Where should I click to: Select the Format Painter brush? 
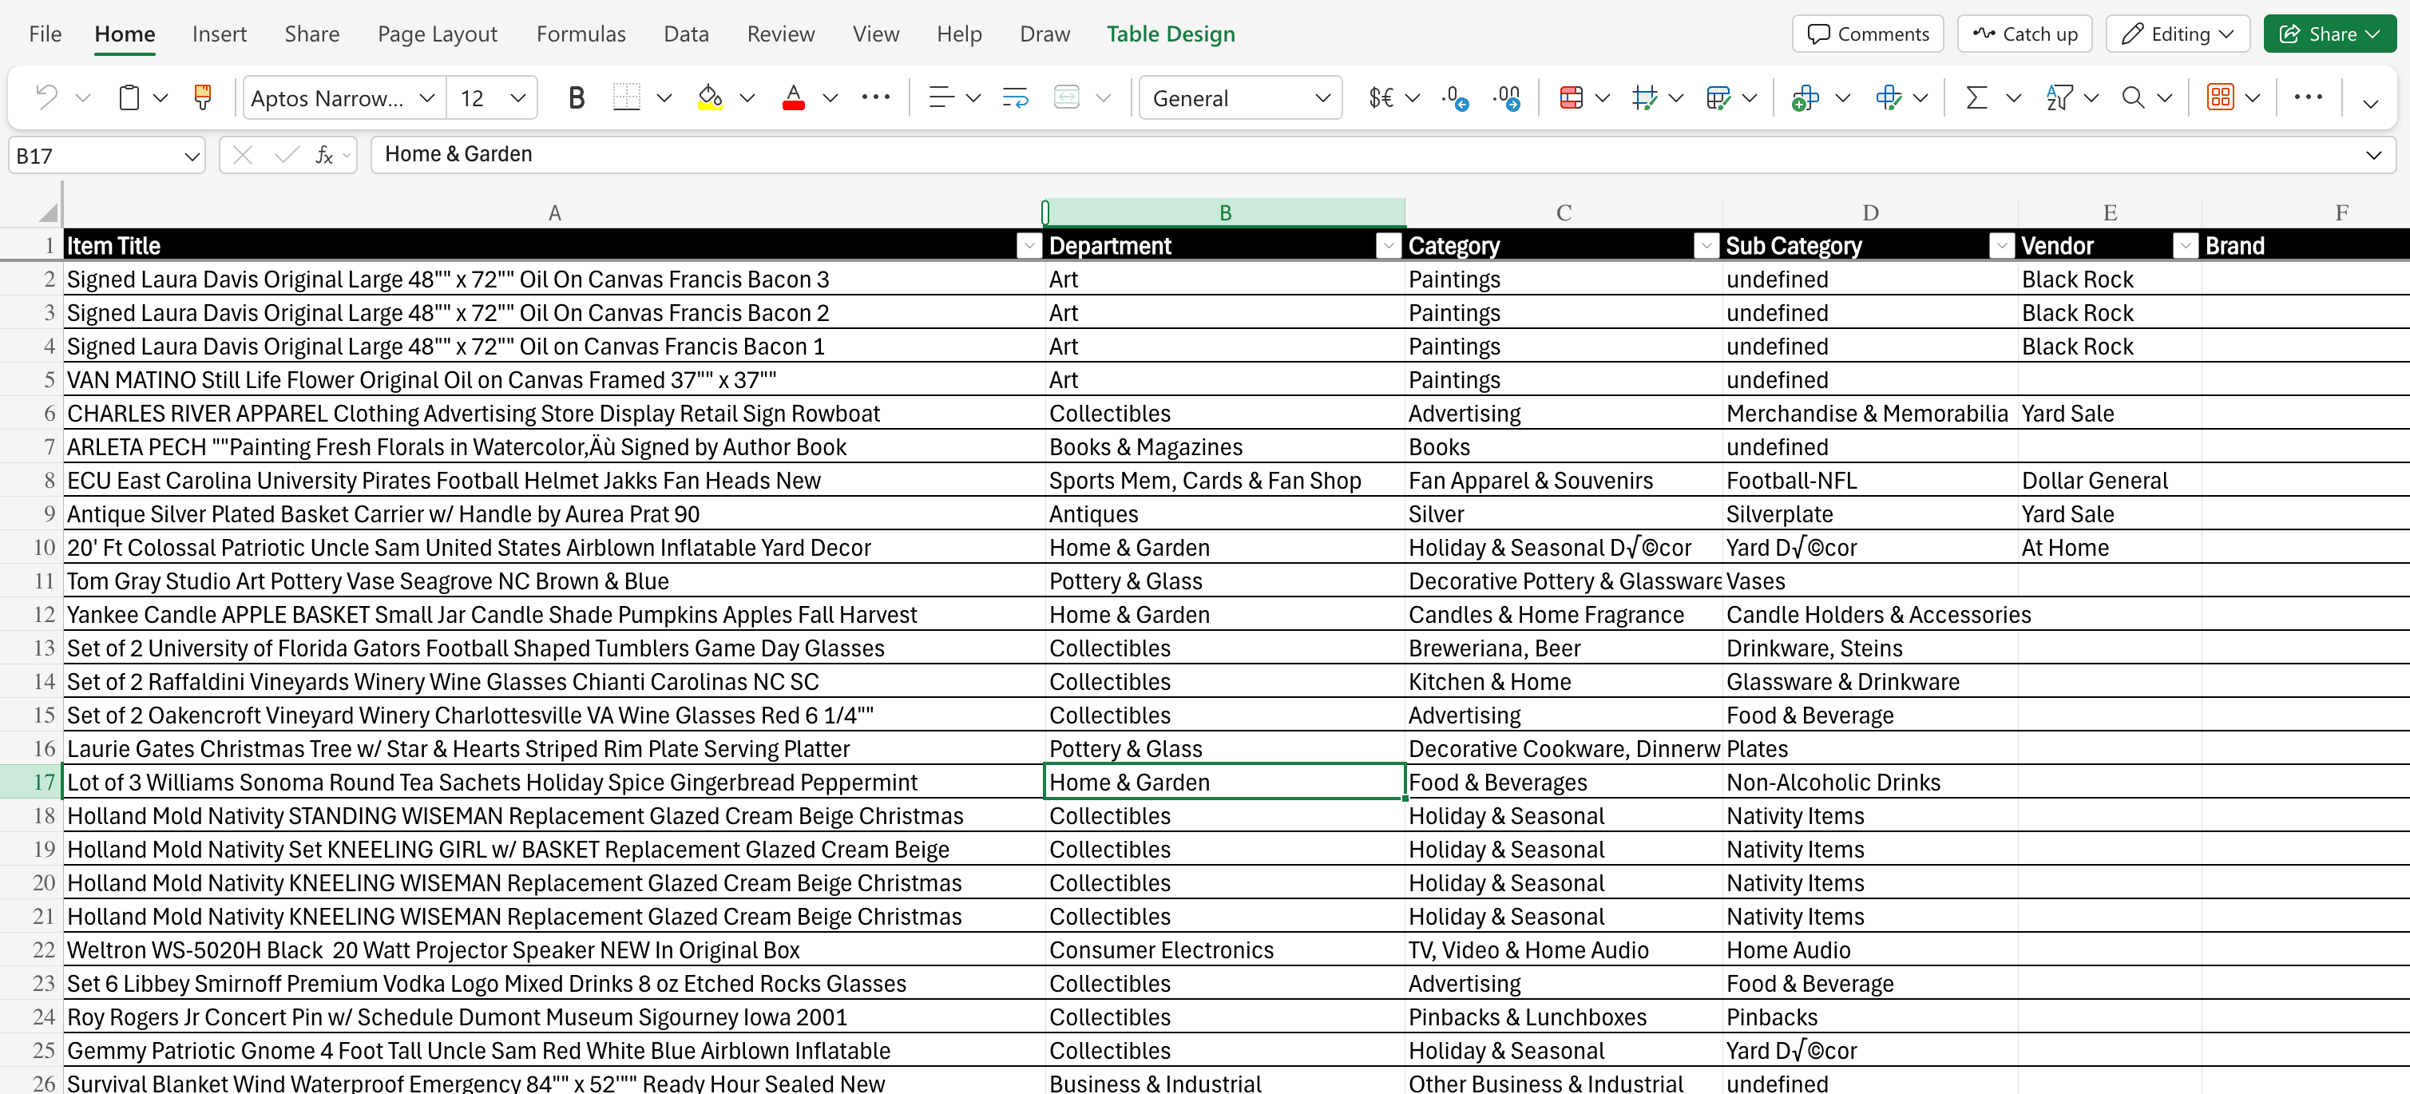point(202,97)
